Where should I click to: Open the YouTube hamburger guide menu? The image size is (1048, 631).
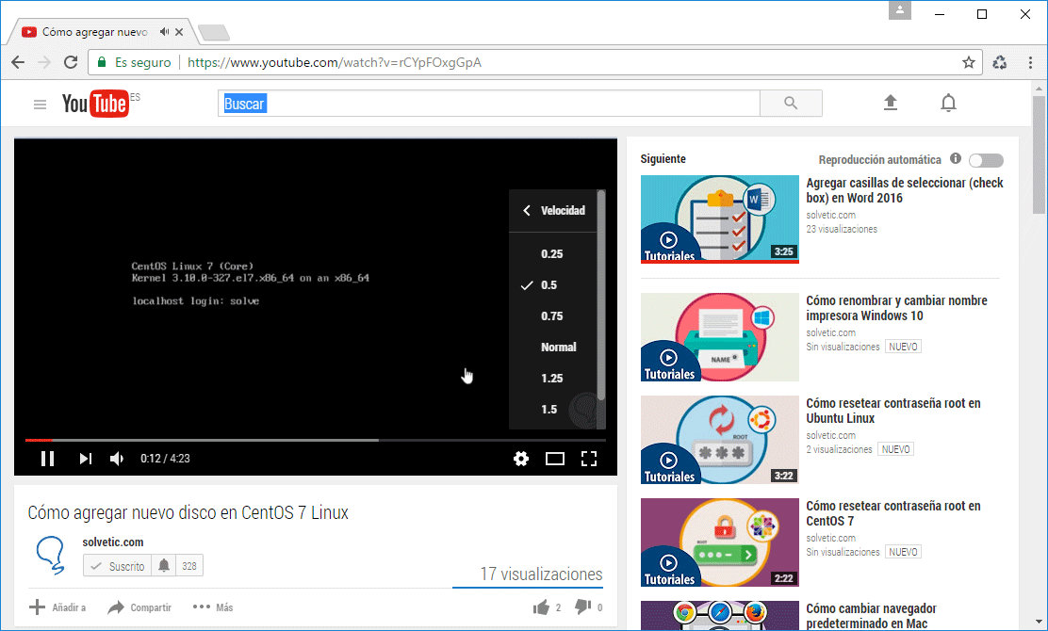click(x=41, y=105)
